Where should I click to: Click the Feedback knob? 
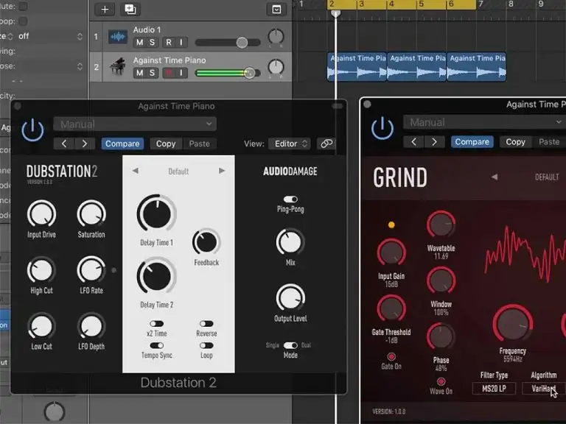click(206, 242)
